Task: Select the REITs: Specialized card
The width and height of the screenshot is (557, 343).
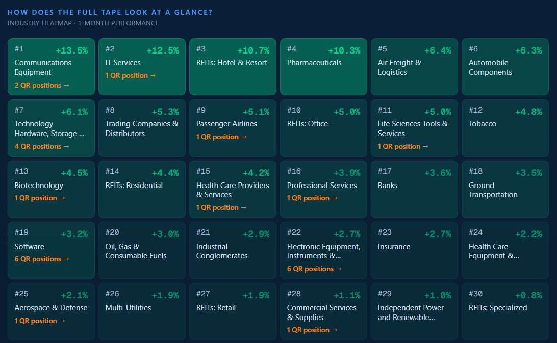Action: 505,312
